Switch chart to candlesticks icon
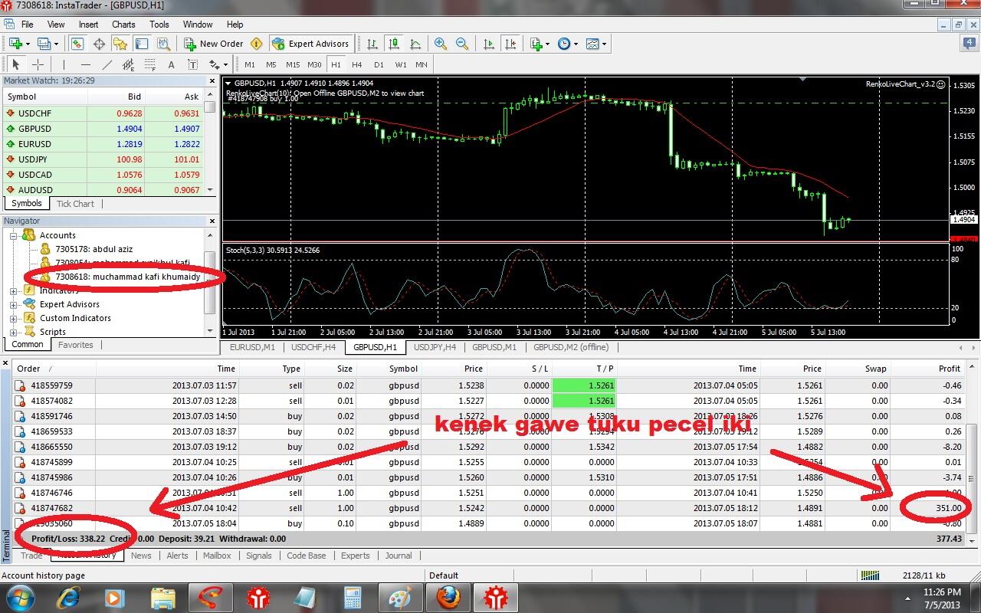981x613 pixels. 394,44
